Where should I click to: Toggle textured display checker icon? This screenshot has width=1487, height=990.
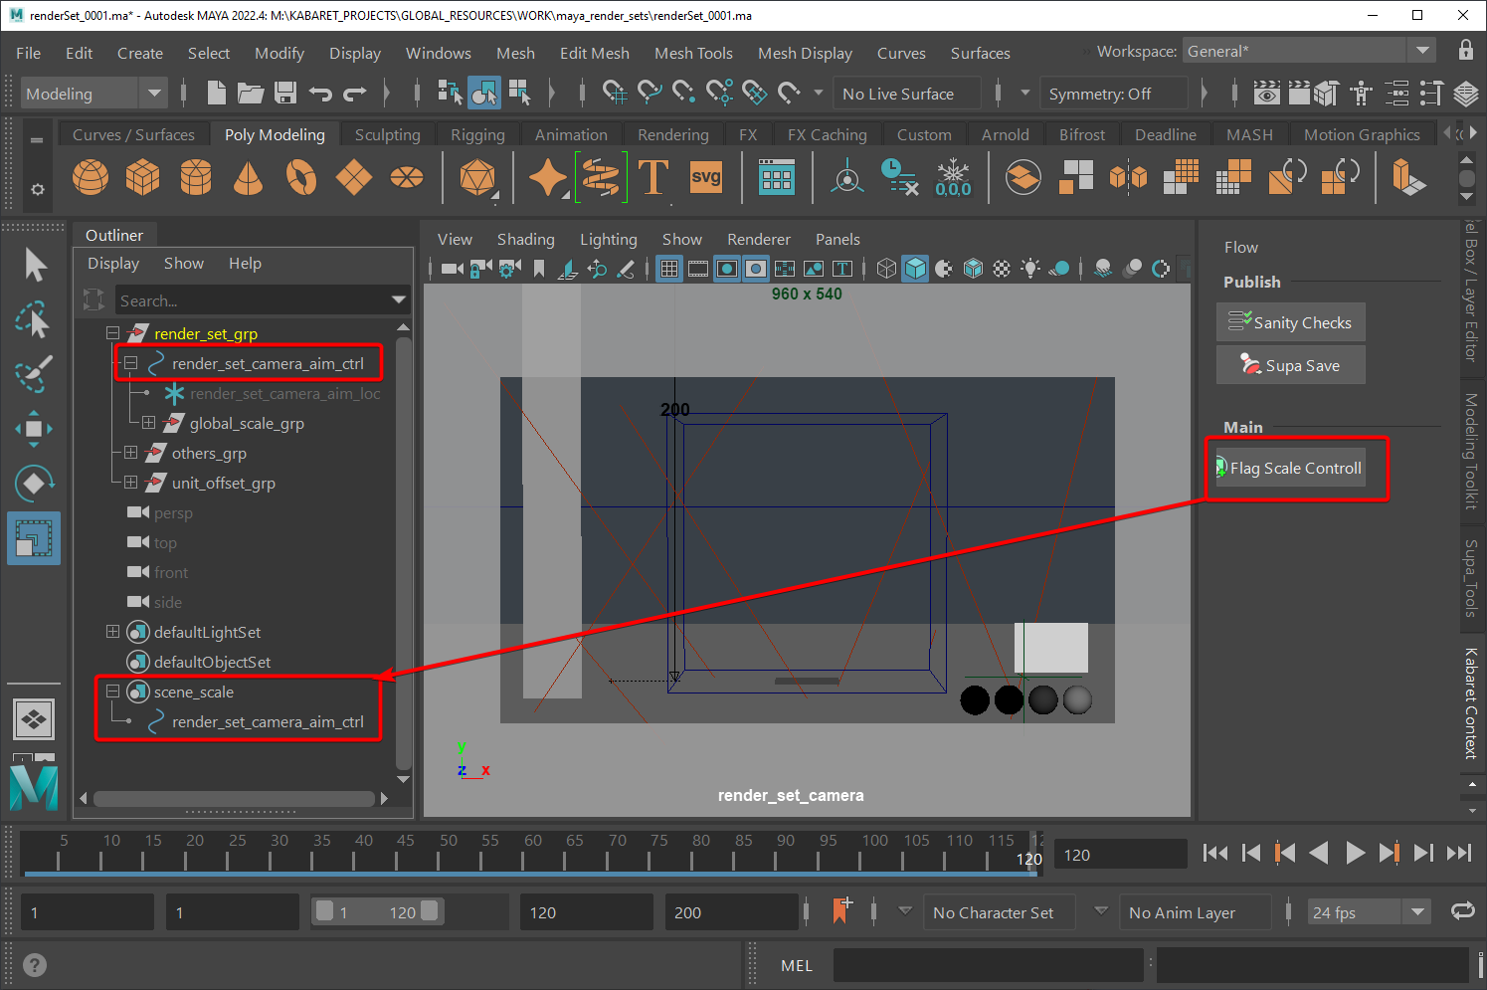[1002, 268]
